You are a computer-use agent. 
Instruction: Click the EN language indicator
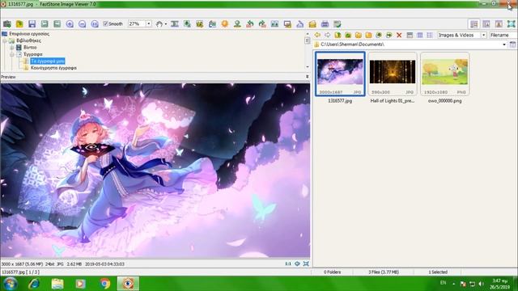click(444, 283)
